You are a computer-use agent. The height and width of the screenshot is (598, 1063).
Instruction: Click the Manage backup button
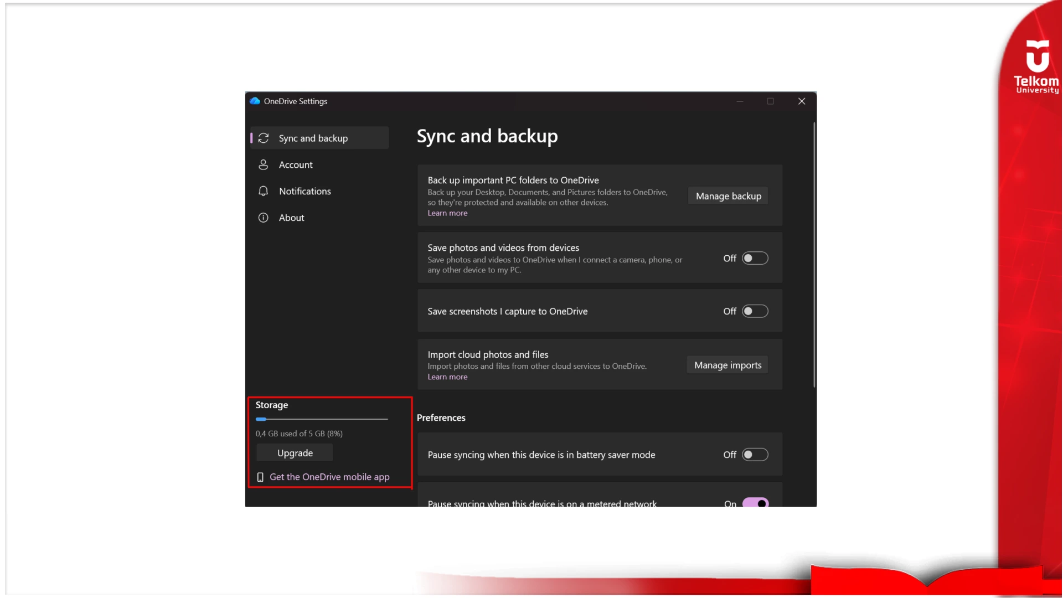[x=728, y=196]
